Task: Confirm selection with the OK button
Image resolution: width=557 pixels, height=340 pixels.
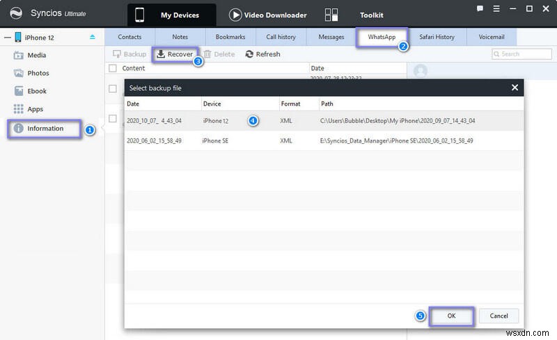Action: click(x=451, y=316)
